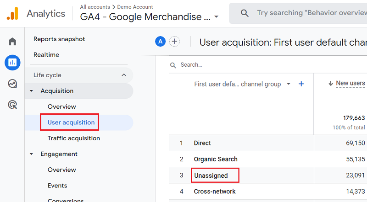This screenshot has height=202, width=367.
Task: Click the search magnifier icon in top bar
Action: click(x=245, y=13)
